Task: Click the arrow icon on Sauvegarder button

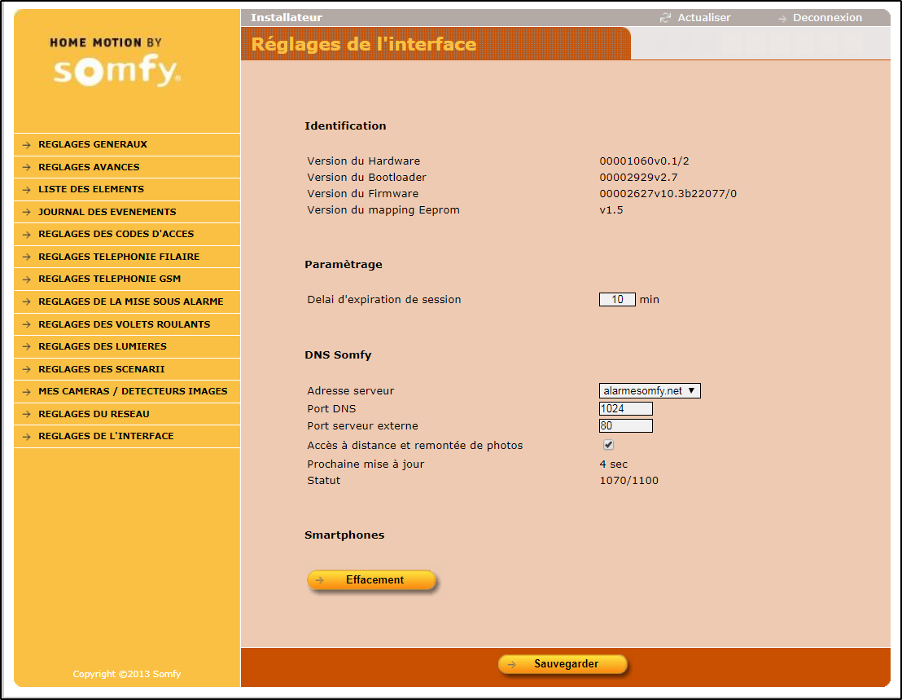Action: pyautogui.click(x=511, y=664)
